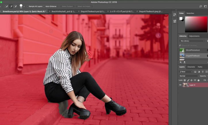Click the Search All Libraries magnifier icon
208x125 pixels.
180,45
